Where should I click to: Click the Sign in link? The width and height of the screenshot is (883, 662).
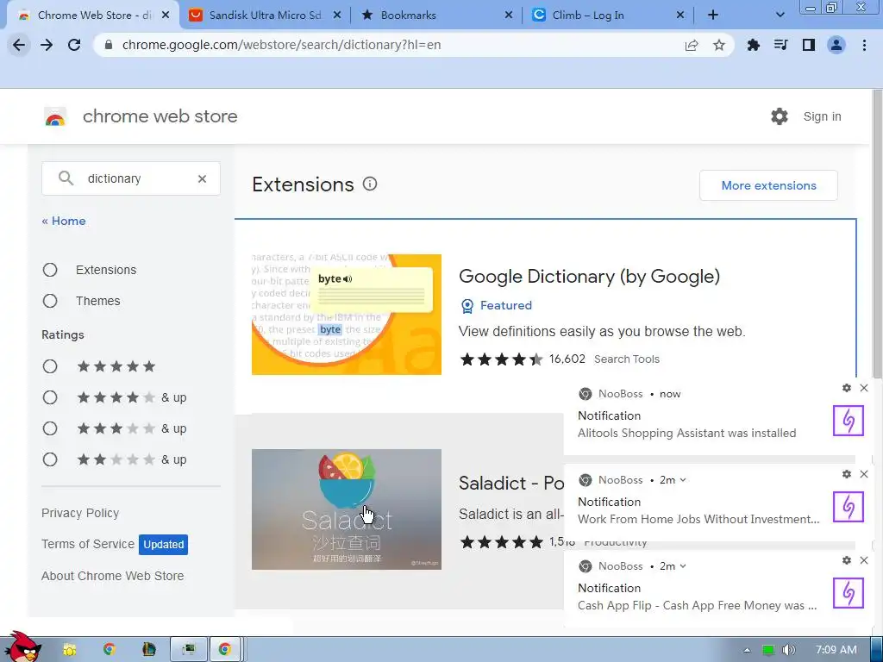coord(822,116)
